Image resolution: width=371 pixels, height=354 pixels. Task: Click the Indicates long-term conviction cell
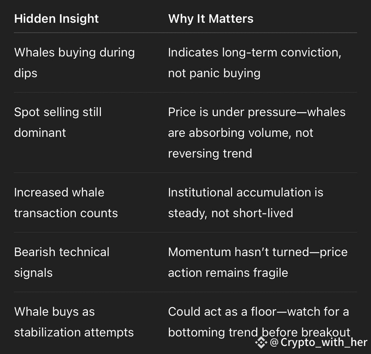pos(255,63)
